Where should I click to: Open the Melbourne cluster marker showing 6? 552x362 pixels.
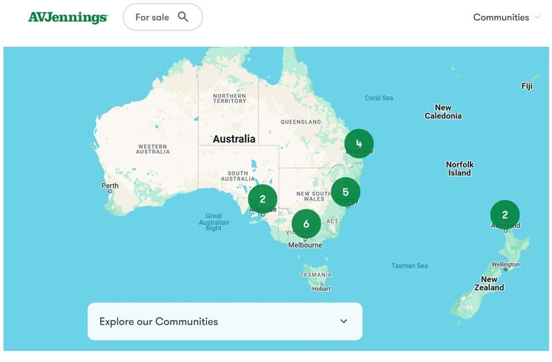click(306, 223)
